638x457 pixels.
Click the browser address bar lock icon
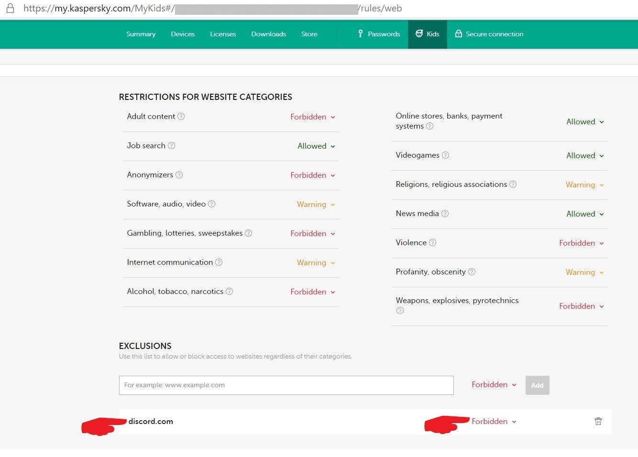pyautogui.click(x=10, y=8)
